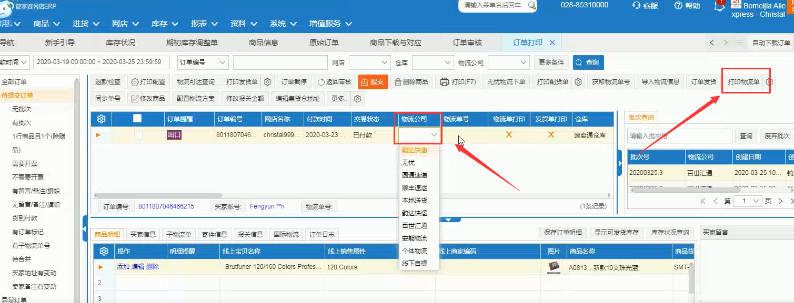Open page number dropdown in batch pagination

(x=749, y=201)
